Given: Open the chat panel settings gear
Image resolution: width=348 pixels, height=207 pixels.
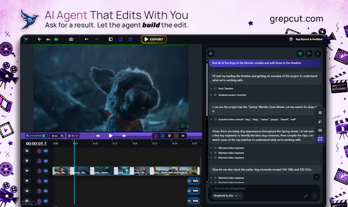Looking at the screenshot, I should 211,53.
